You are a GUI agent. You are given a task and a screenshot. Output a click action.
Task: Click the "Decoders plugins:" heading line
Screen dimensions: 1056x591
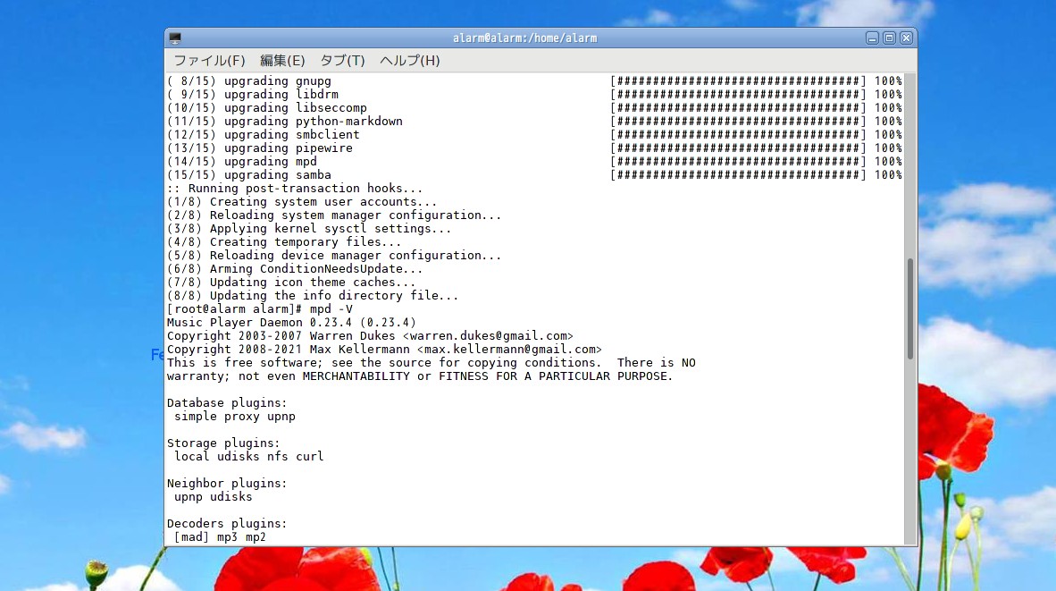pyautogui.click(x=227, y=524)
